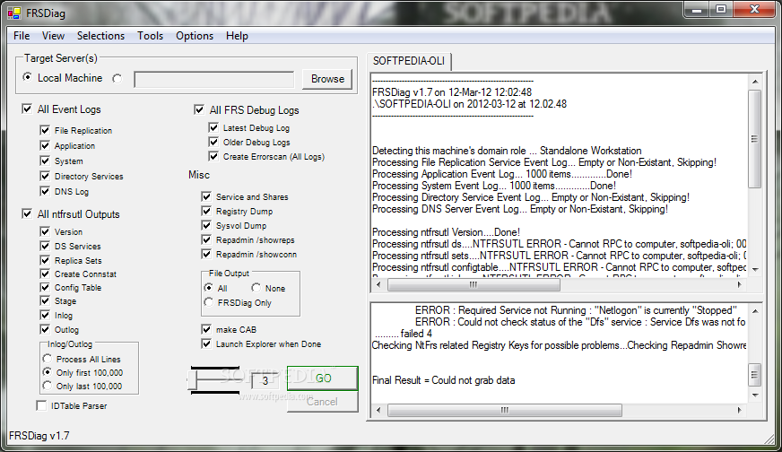The image size is (782, 452).
Task: Select Only first 100,000 option
Action: 48,372
